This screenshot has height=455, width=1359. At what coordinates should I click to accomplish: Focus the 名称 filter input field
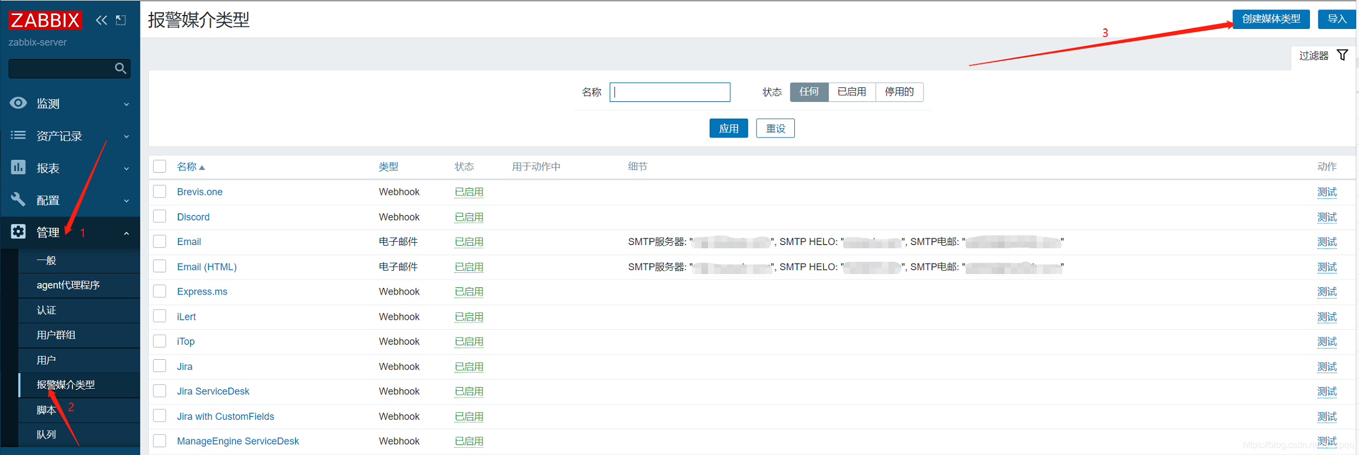click(670, 92)
